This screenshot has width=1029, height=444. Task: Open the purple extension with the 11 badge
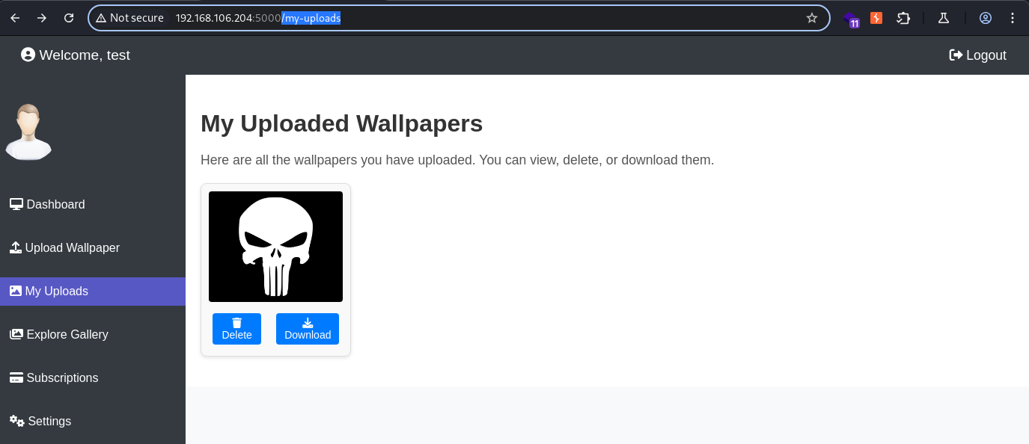click(851, 19)
